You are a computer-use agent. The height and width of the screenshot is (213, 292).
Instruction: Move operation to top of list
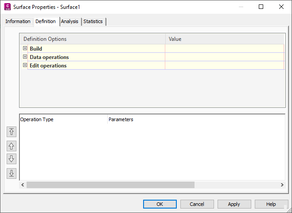(x=12, y=132)
